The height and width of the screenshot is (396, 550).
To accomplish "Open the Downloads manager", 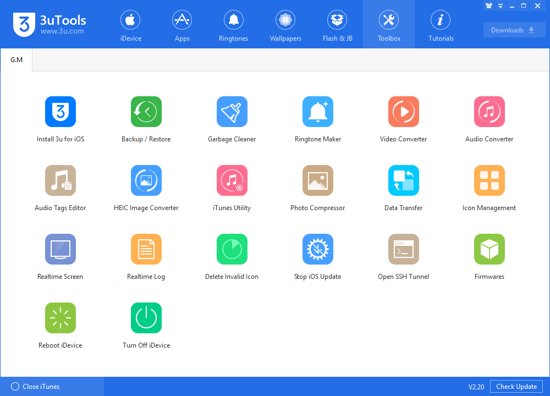I will 514,30.
